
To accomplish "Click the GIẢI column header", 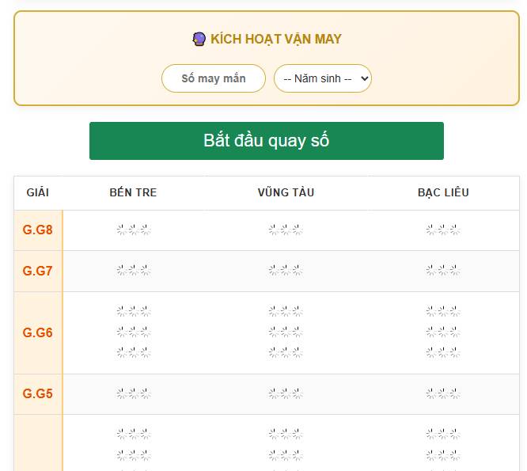I will pos(38,192).
